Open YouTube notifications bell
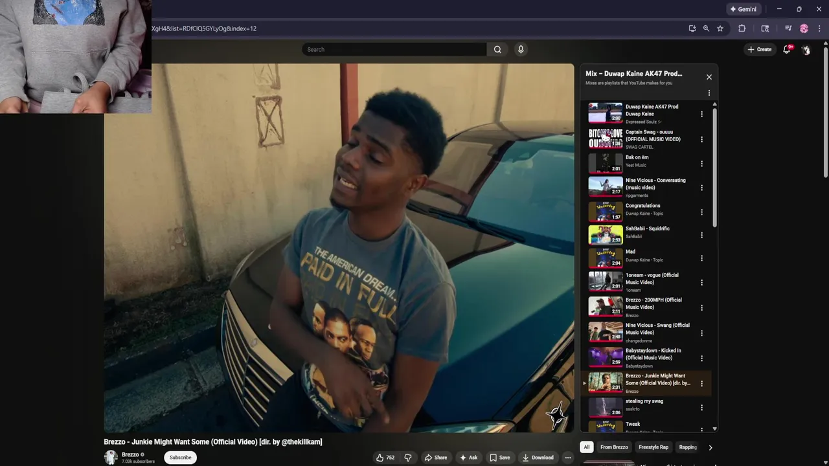Image resolution: width=829 pixels, height=466 pixels. click(787, 49)
